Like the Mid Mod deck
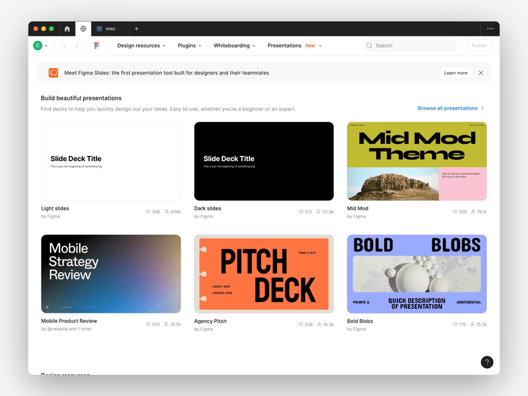 click(x=455, y=212)
